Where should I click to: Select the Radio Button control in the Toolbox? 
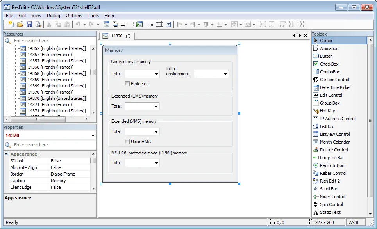331,165
